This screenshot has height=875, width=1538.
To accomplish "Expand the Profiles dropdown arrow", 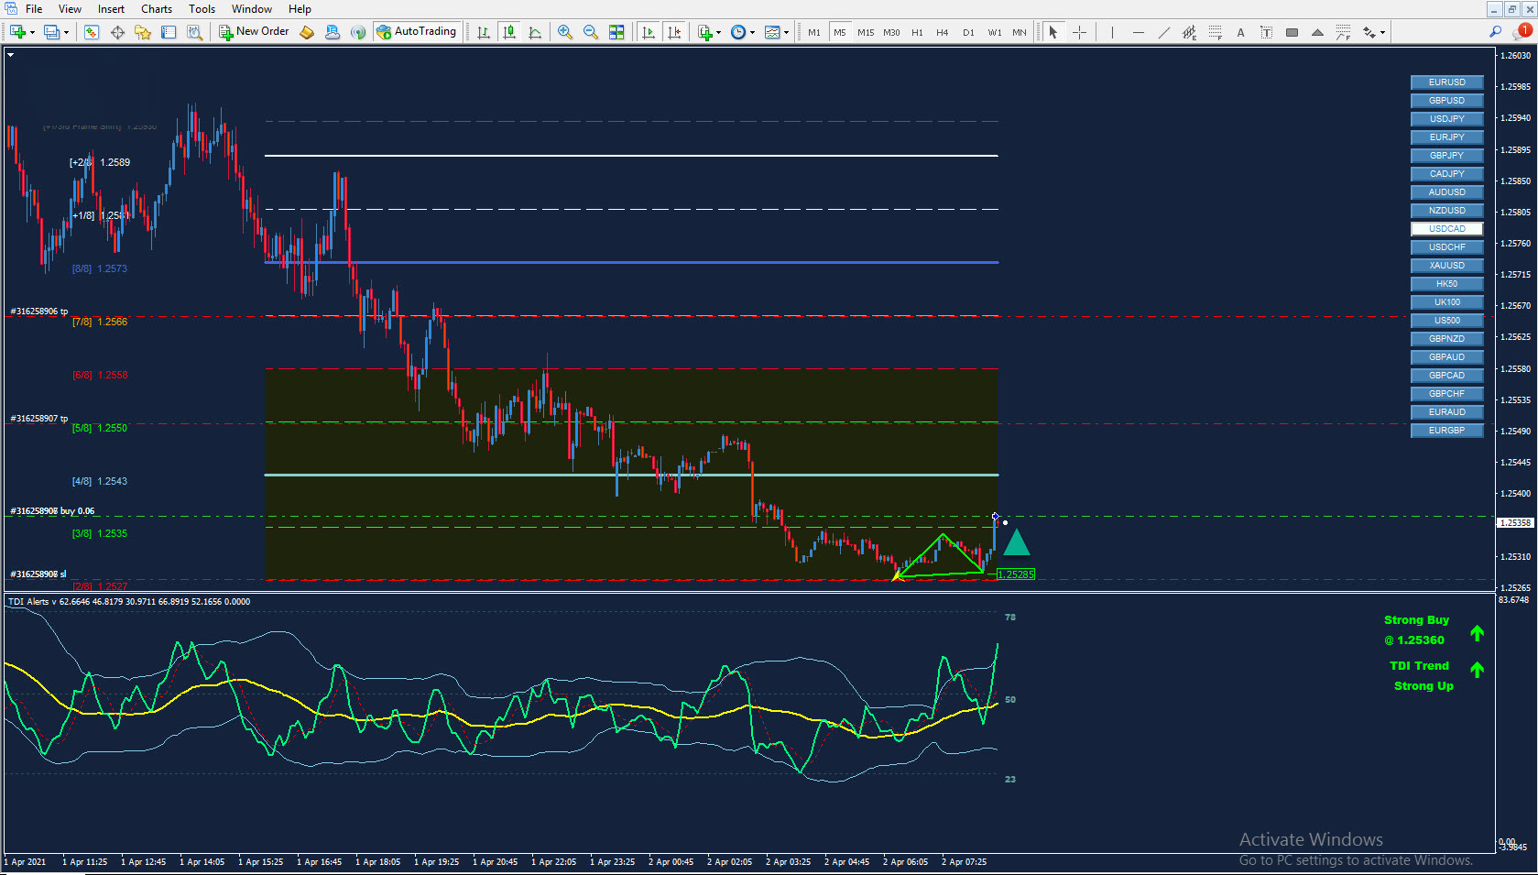I will [67, 33].
